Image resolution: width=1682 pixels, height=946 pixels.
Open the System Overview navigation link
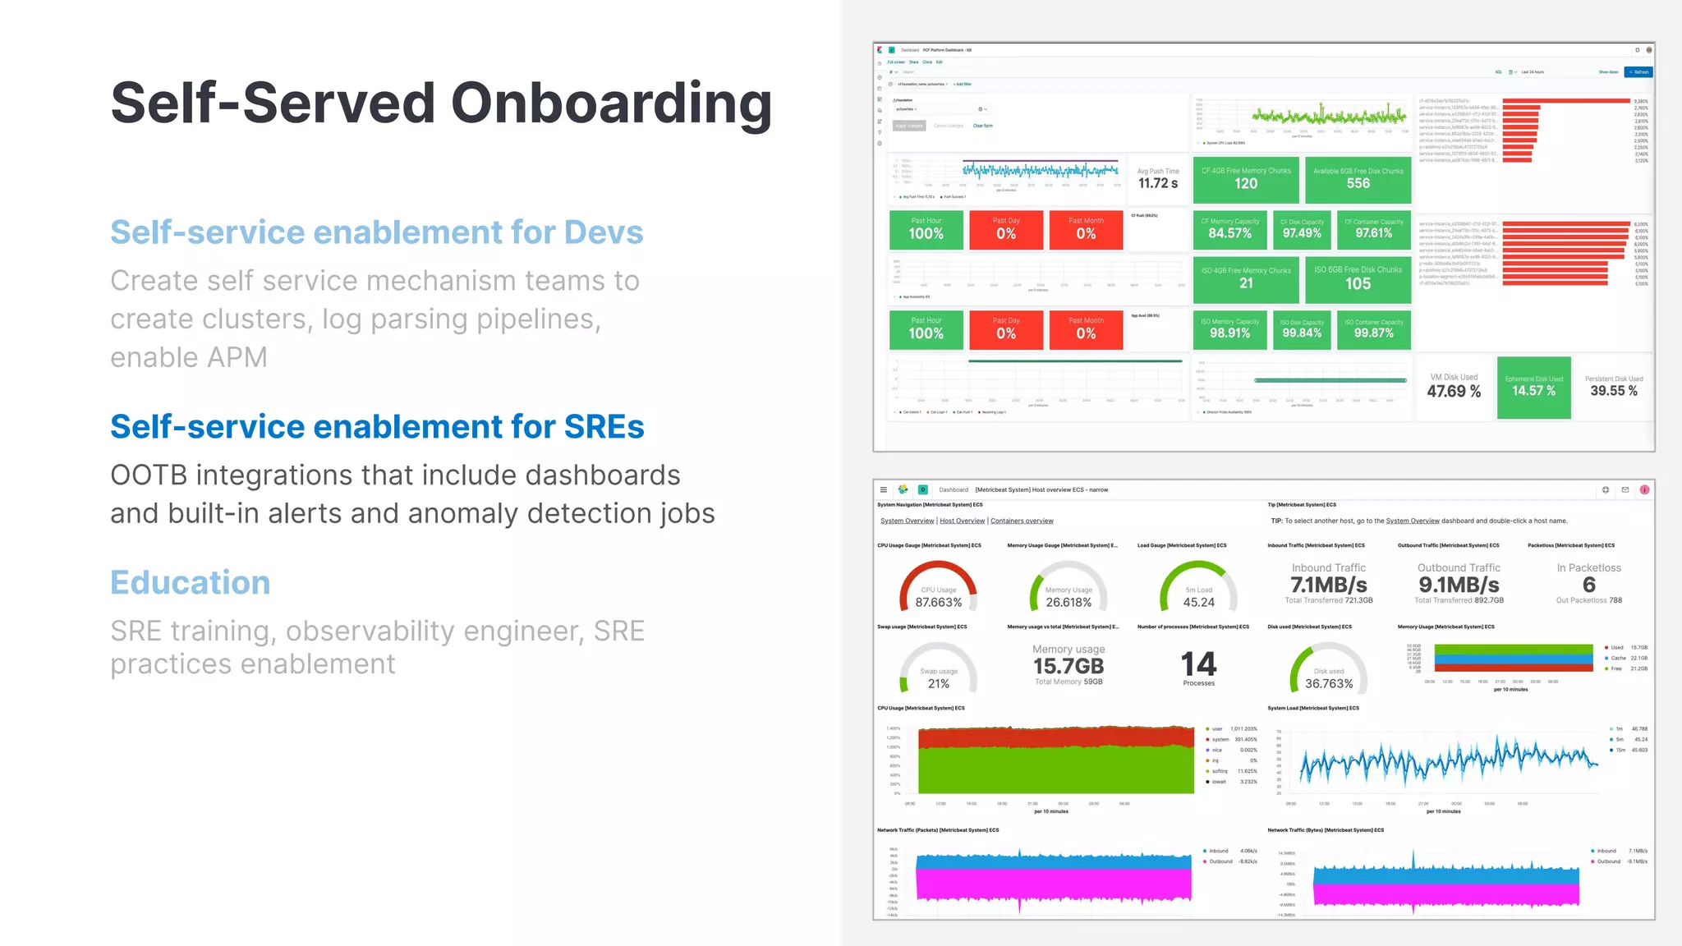point(907,521)
